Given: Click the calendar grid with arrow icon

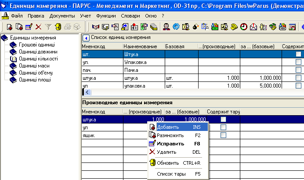Looking at the screenshot, I should point(292,27).
